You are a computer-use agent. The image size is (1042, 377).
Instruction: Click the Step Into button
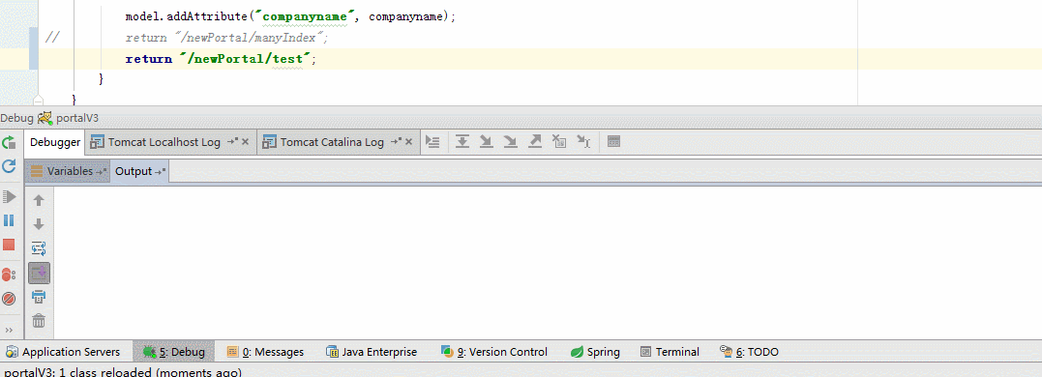pos(487,141)
